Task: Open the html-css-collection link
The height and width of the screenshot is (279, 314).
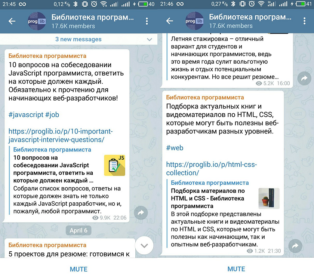Action: click(x=212, y=168)
